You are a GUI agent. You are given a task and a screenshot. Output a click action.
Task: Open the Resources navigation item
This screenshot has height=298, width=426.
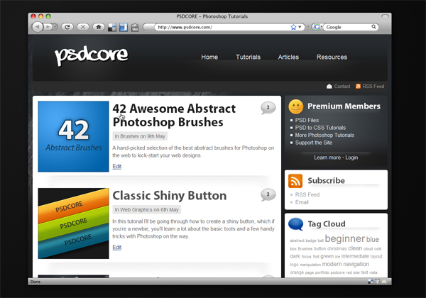click(332, 57)
